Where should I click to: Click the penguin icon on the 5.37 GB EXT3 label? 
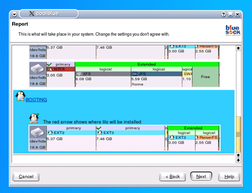pos(50,133)
